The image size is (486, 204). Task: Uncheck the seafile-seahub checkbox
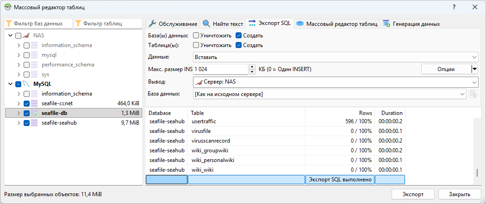click(x=27, y=123)
